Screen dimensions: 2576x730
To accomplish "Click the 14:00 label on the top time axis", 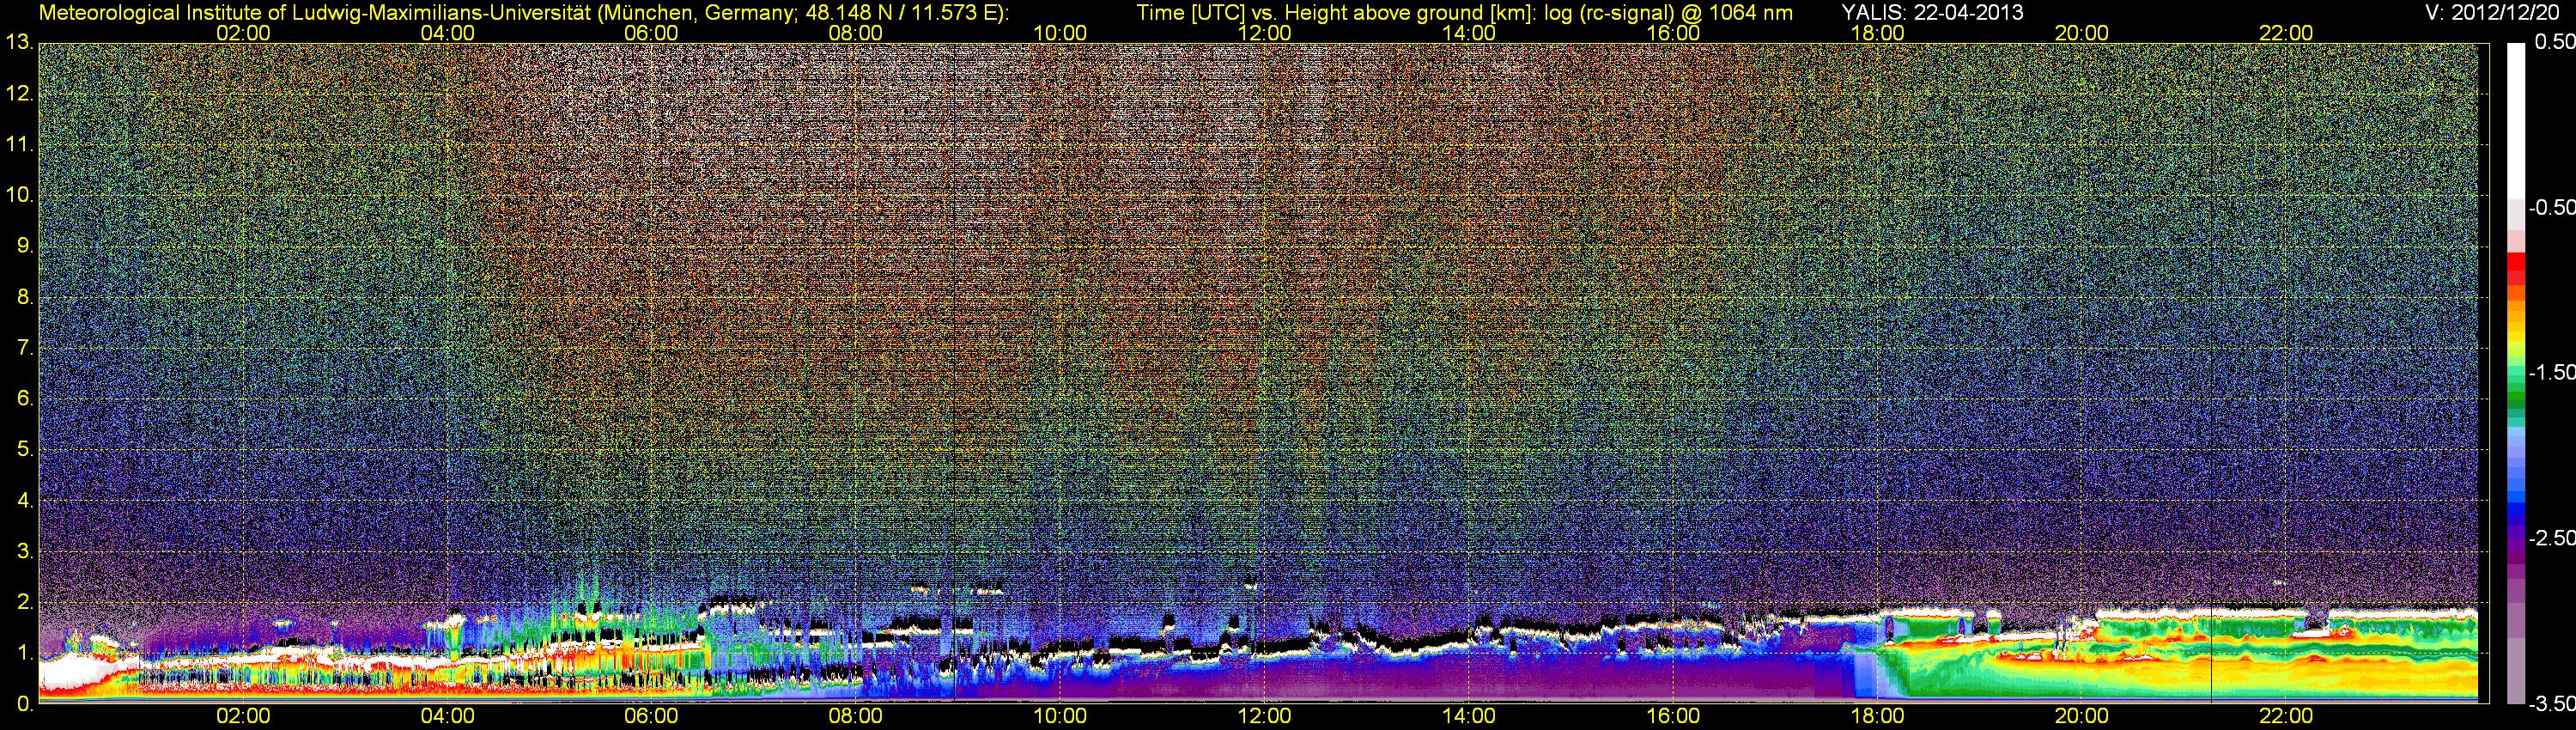I will [1469, 32].
